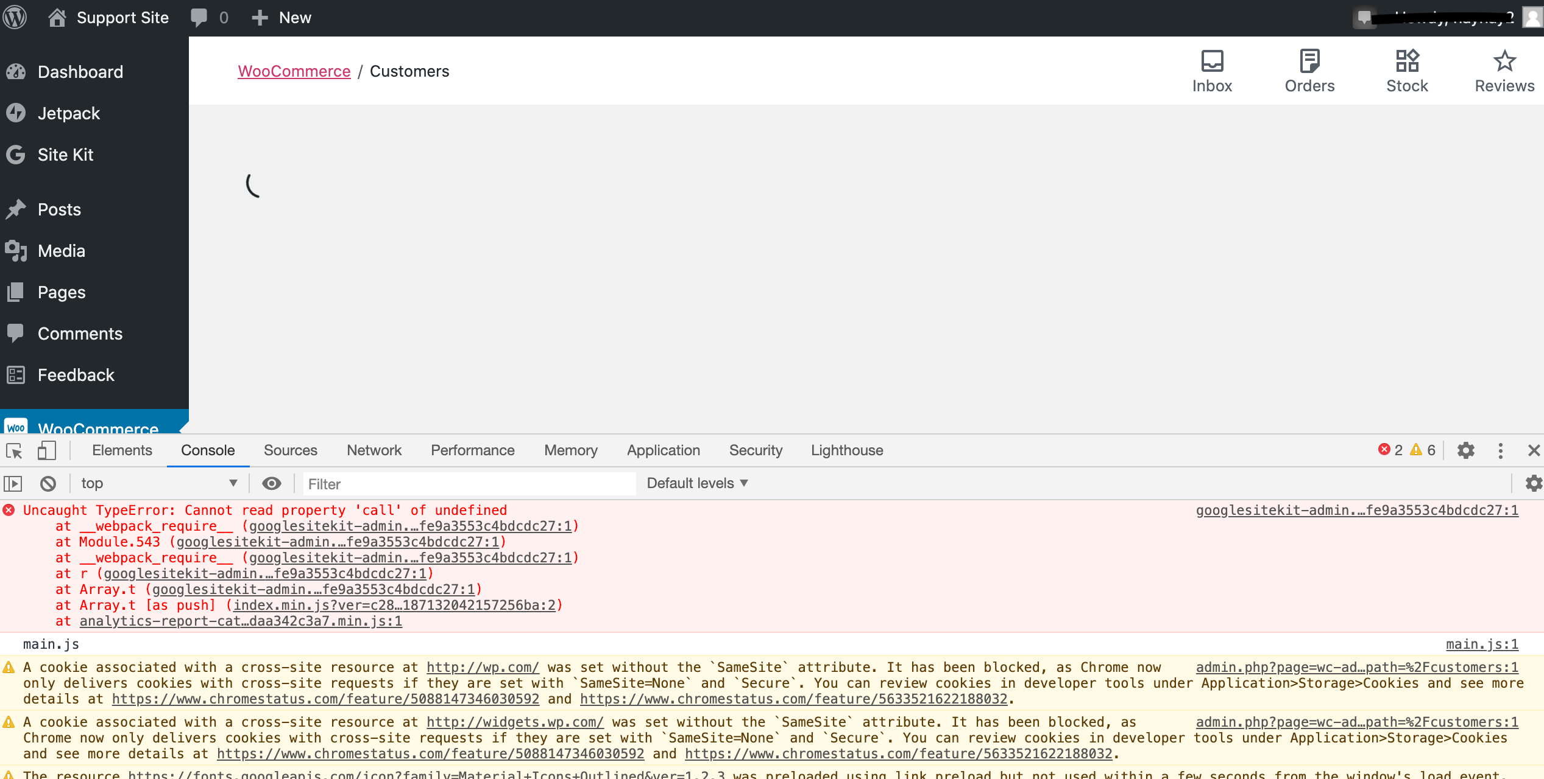Switch to Lighthouse tab
Viewport: 1544px width, 779px height.
(847, 450)
